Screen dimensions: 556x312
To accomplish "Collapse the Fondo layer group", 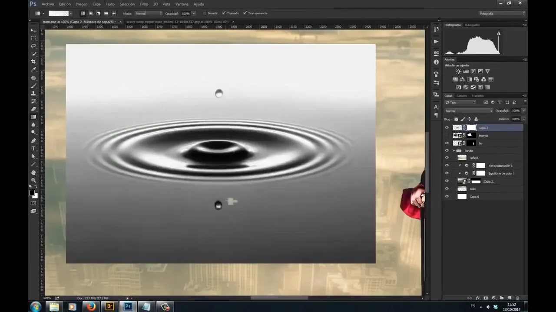I will tap(454, 151).
